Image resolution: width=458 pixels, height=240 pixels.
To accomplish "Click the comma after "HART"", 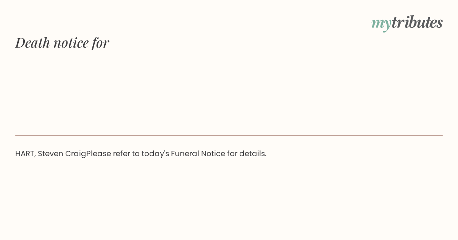I will coord(35,155).
